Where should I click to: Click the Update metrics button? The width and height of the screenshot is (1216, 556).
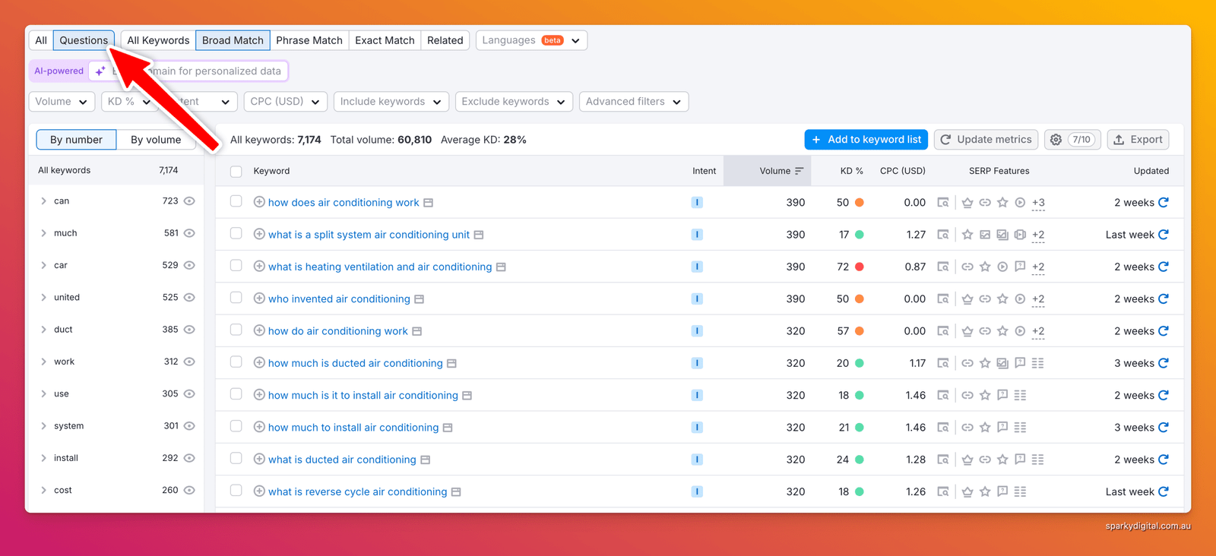point(986,140)
